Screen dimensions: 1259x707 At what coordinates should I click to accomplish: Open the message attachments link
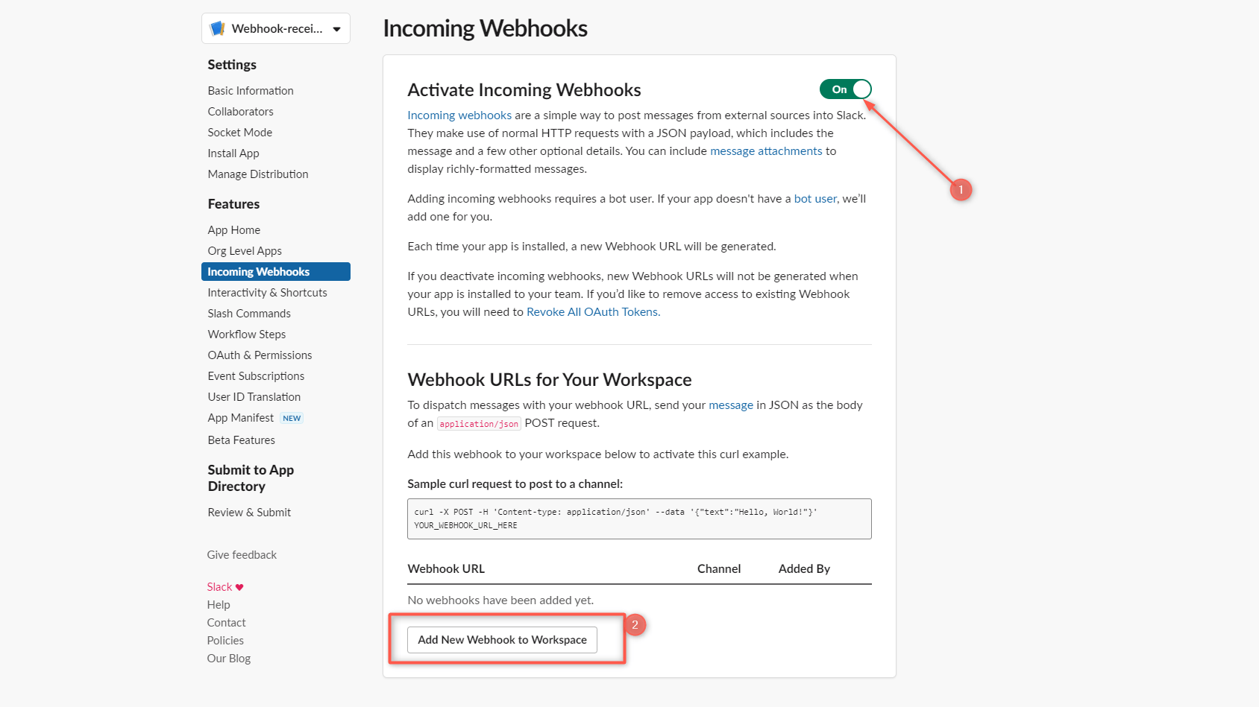pyautogui.click(x=765, y=150)
